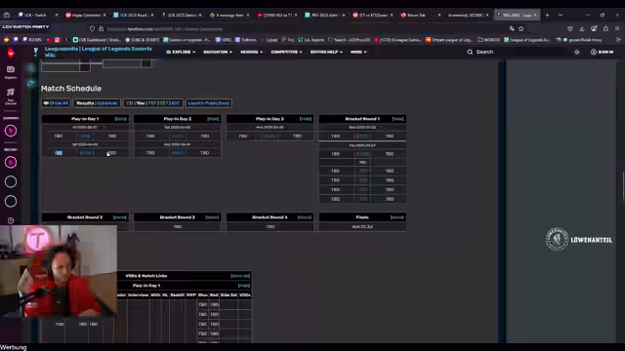The height and width of the screenshot is (351, 625).
Task: Switch to the Neuer Tab browser tab
Action: tap(419, 16)
